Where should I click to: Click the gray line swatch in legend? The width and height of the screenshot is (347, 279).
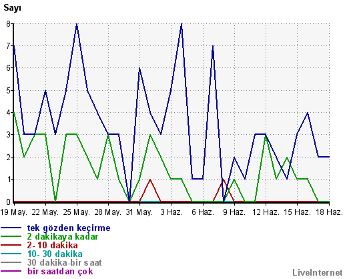[x=11, y=262]
